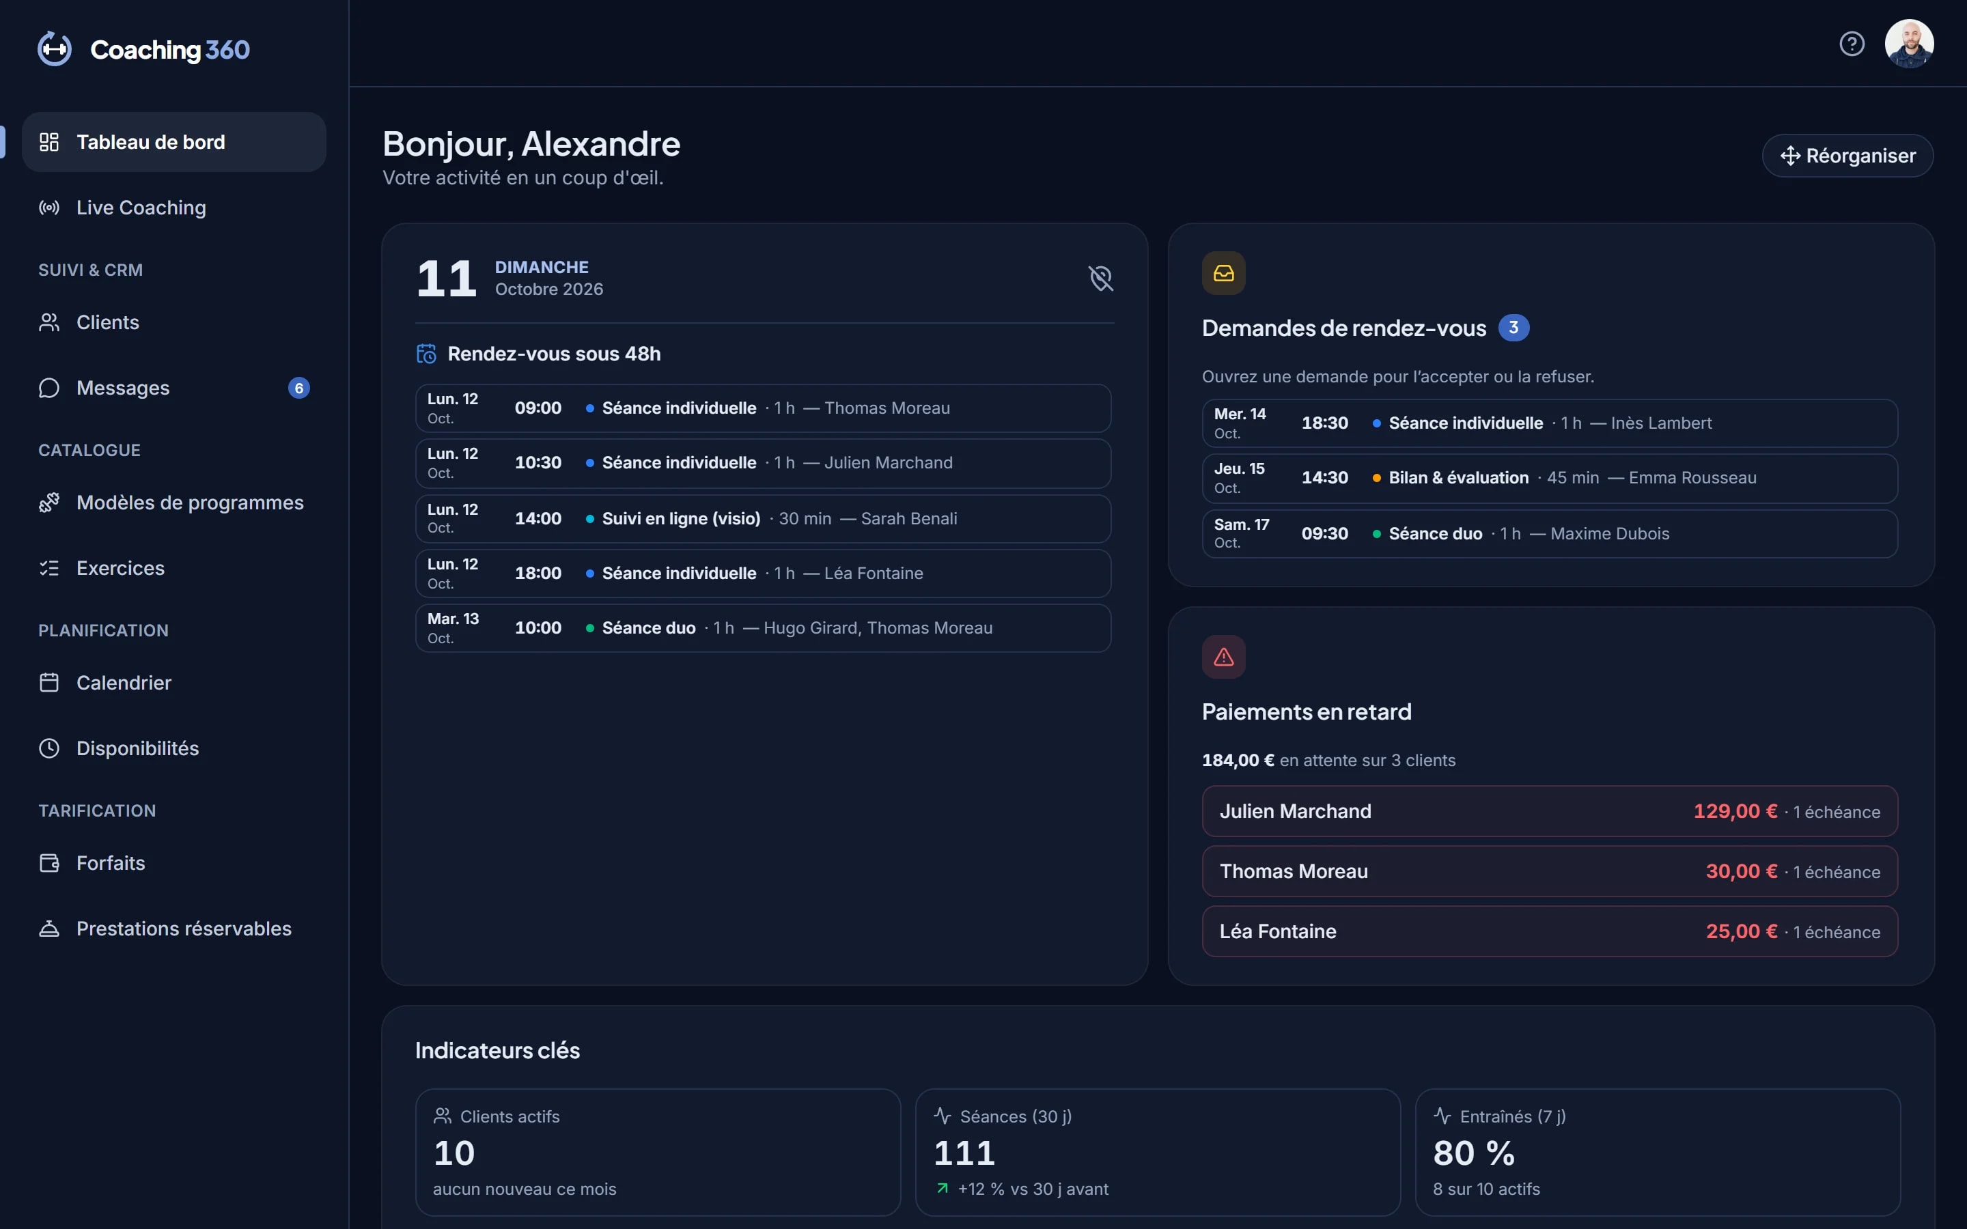Click the Disponibilités clock icon

pos(50,748)
